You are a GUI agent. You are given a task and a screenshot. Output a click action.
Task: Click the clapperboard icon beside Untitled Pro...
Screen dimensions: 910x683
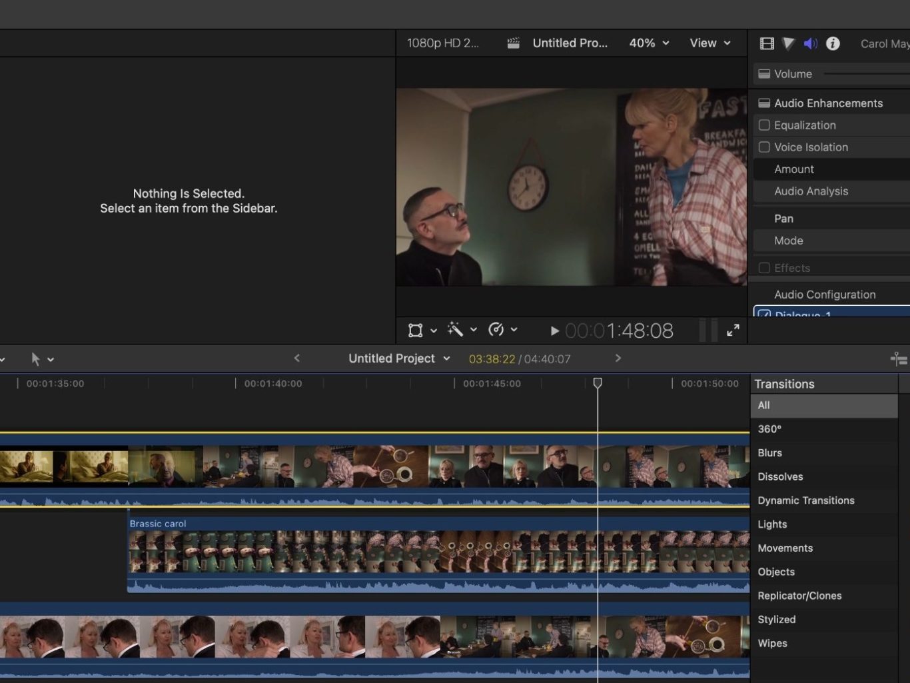coord(514,43)
